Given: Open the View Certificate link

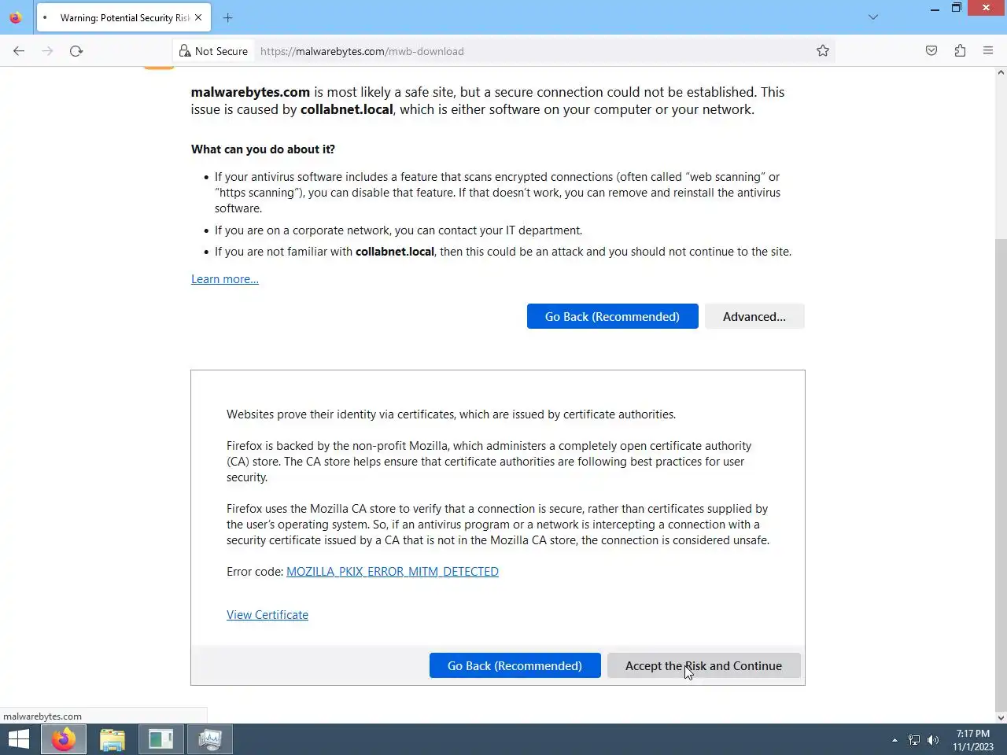Looking at the screenshot, I should (267, 615).
